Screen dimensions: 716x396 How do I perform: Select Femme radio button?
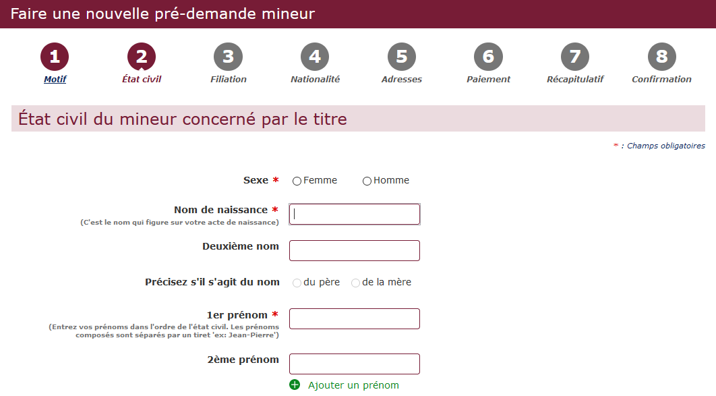tap(297, 181)
